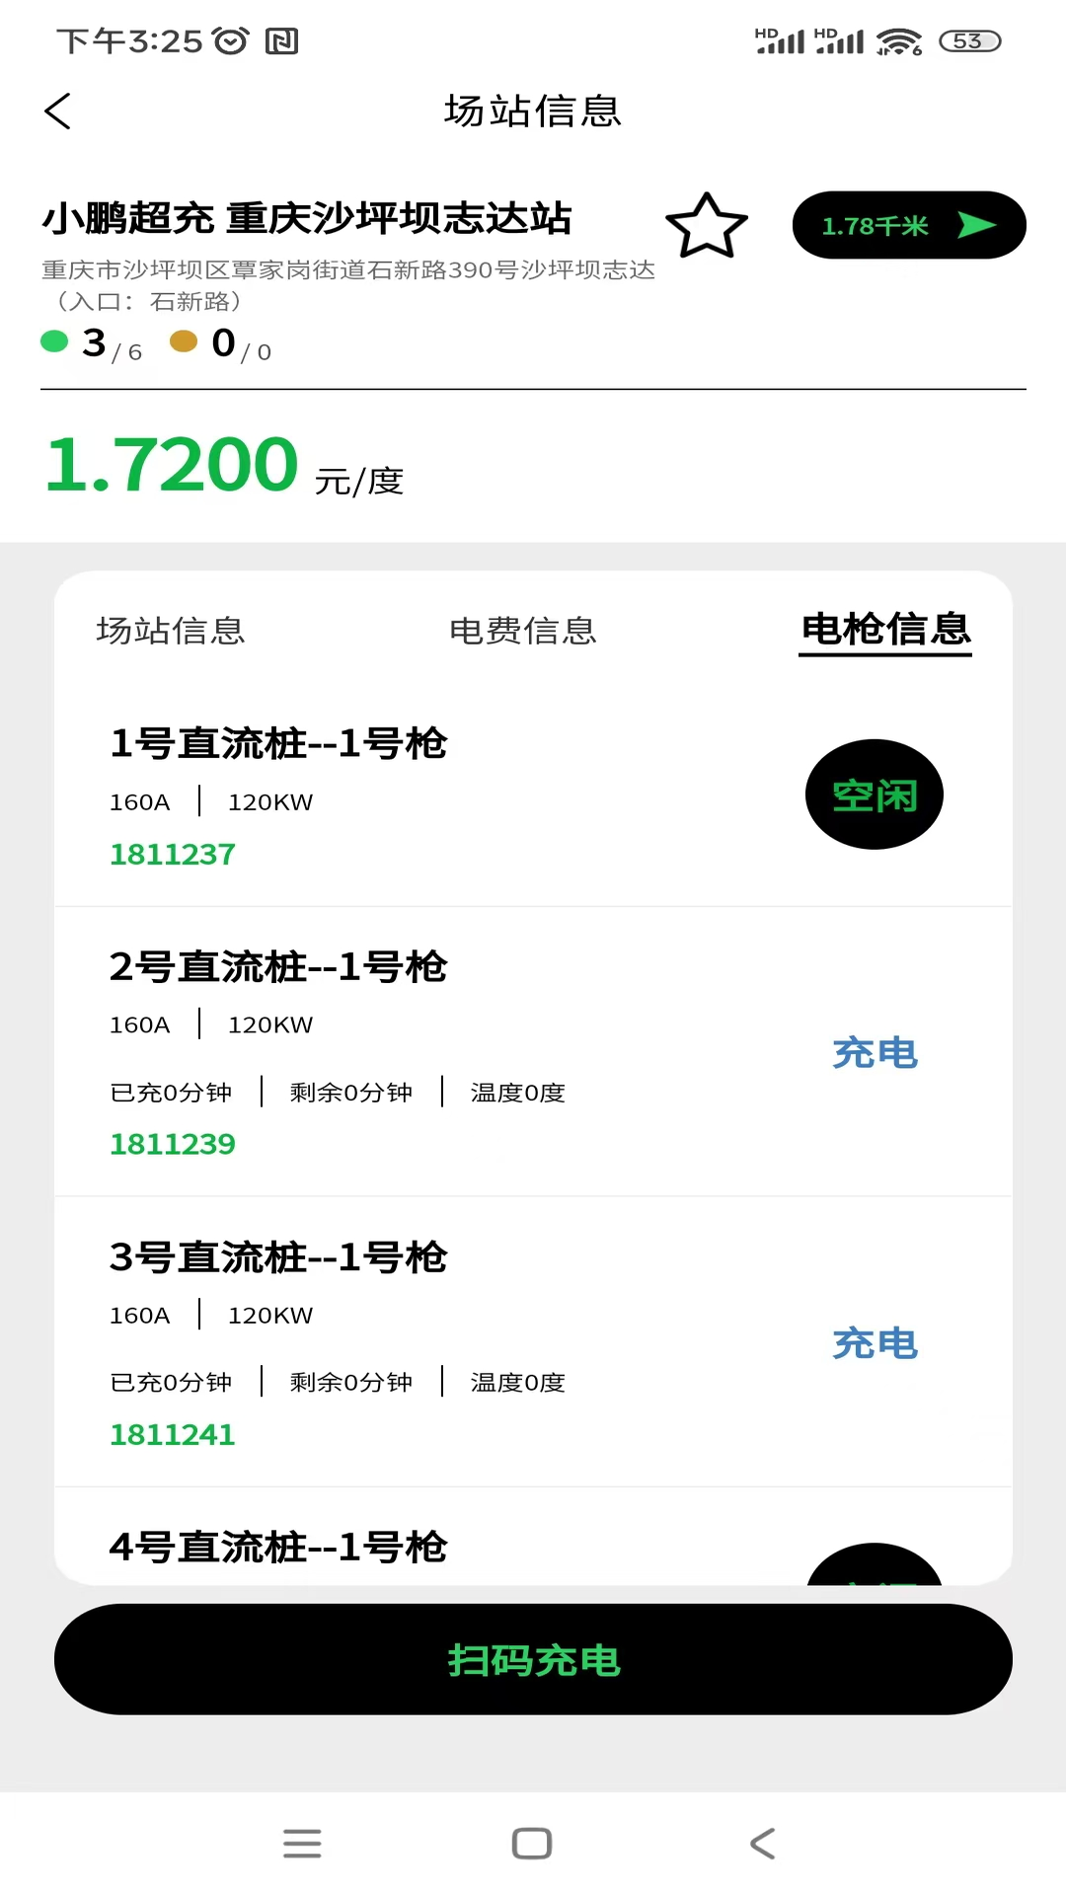The height and width of the screenshot is (1895, 1066).
Task: Tap 充电 status on 3号直流桩
Action: point(875,1343)
